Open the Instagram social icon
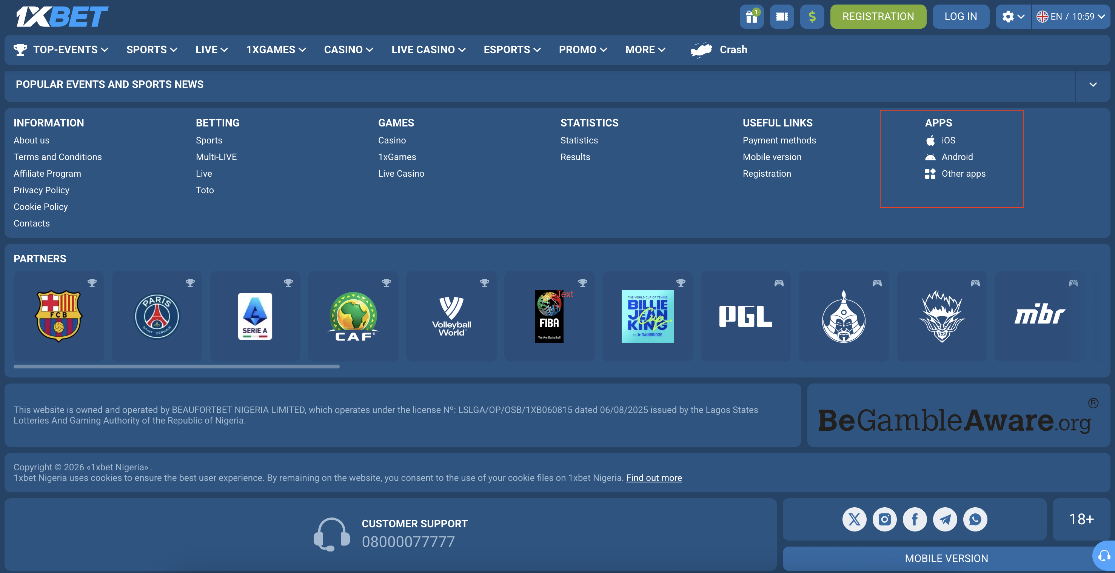The image size is (1115, 573). 884,519
